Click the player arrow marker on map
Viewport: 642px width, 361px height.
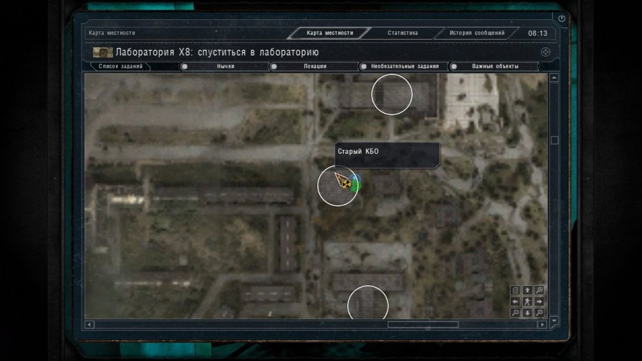click(x=340, y=179)
